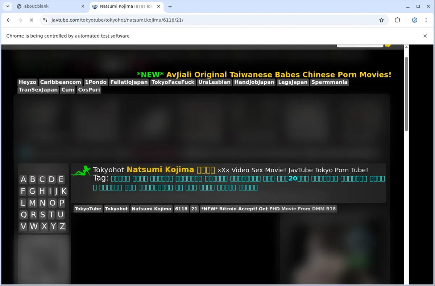The height and width of the screenshot is (286, 435).
Task: Select letter X in alphabet index
Action: click(44, 226)
